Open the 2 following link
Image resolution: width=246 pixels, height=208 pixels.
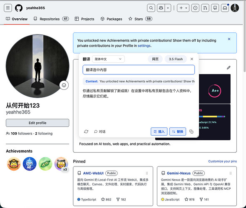coord(44,134)
